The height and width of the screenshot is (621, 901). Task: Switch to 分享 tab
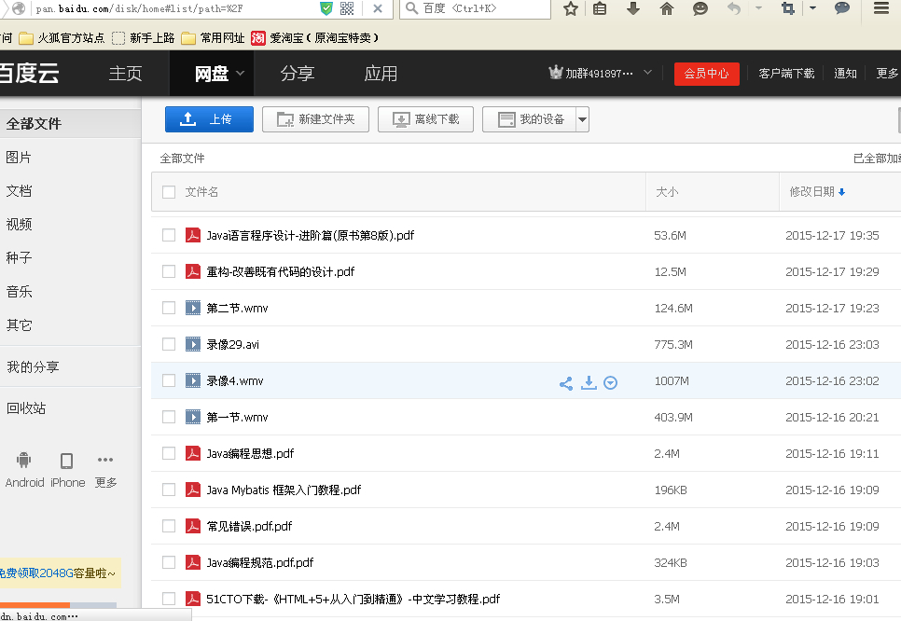pos(298,74)
